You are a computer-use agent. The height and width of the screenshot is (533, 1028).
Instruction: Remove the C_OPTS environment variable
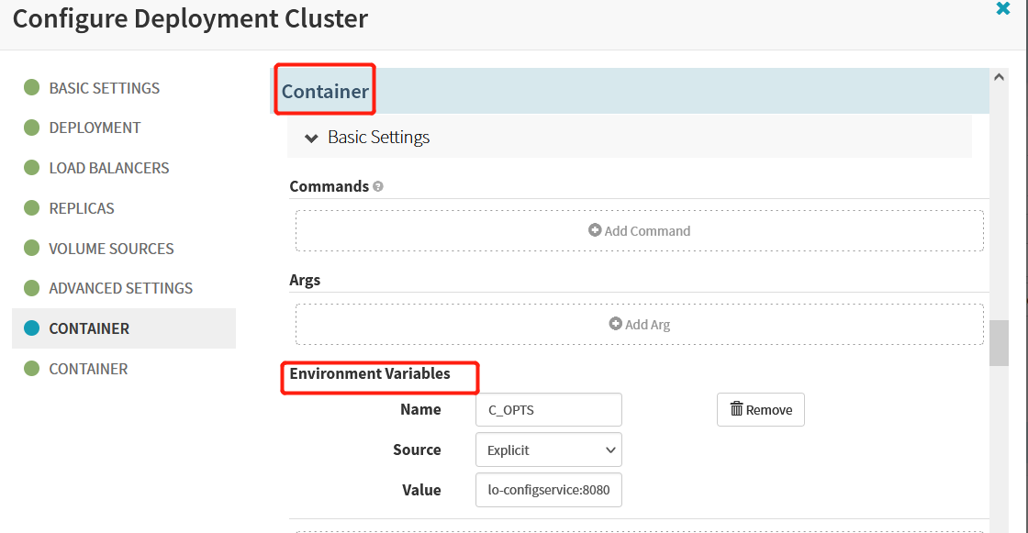point(761,410)
